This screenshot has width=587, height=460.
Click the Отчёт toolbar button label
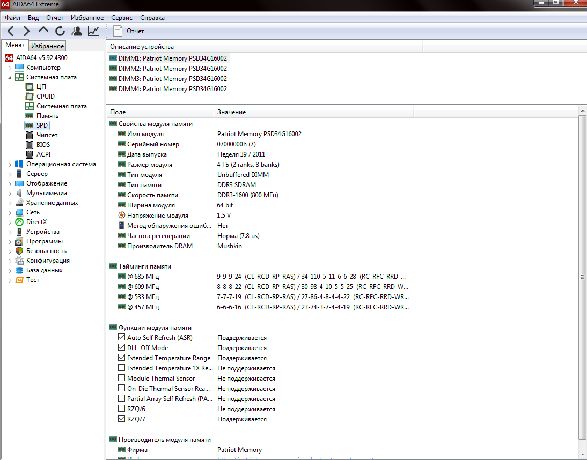(135, 31)
